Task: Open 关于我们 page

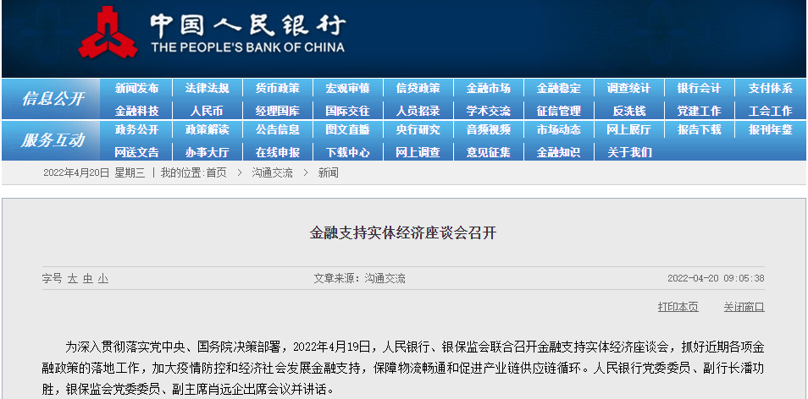Action: tap(628, 152)
